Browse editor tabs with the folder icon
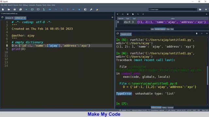The height and width of the screenshot is (117, 209). pos(2,17)
